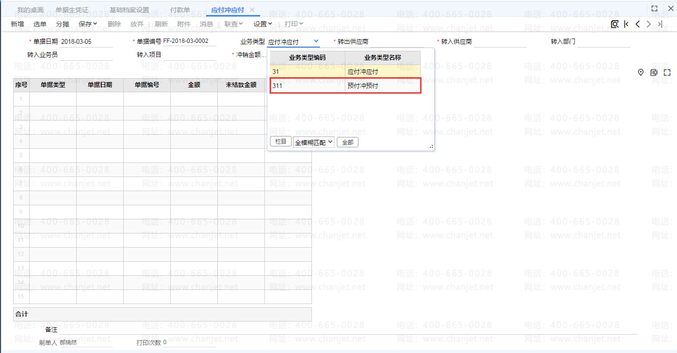Close the 应付冲应付 tab

252,10
